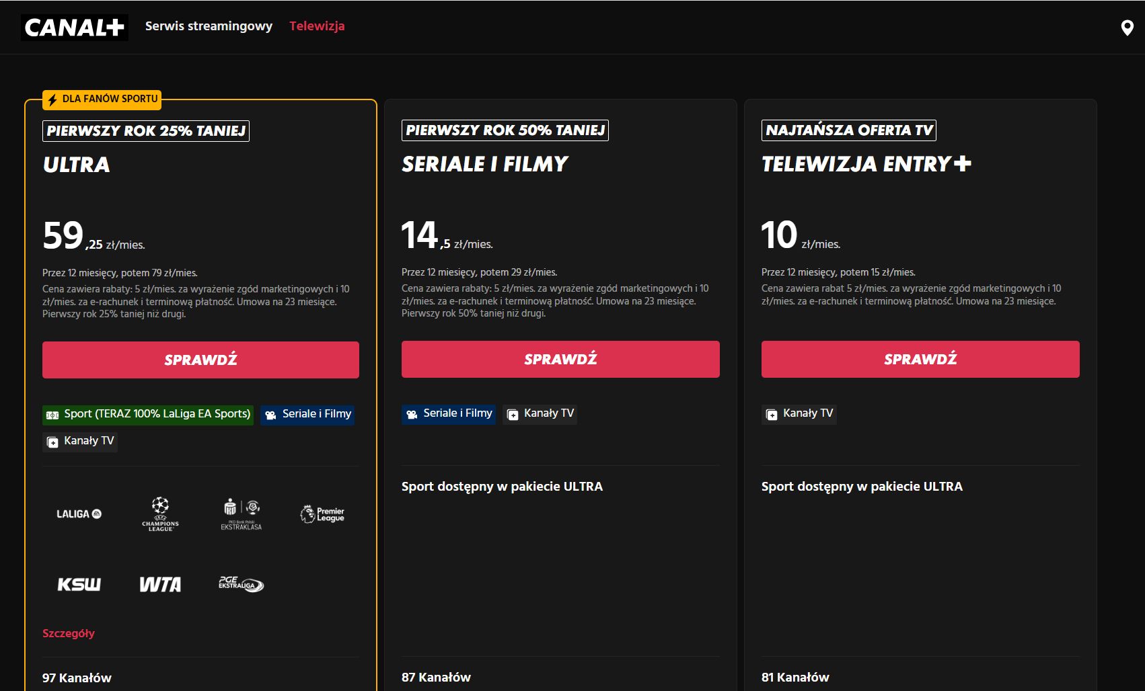Click camera icon in SERIALE I FILMY card tag
1145x691 pixels.
click(x=412, y=414)
